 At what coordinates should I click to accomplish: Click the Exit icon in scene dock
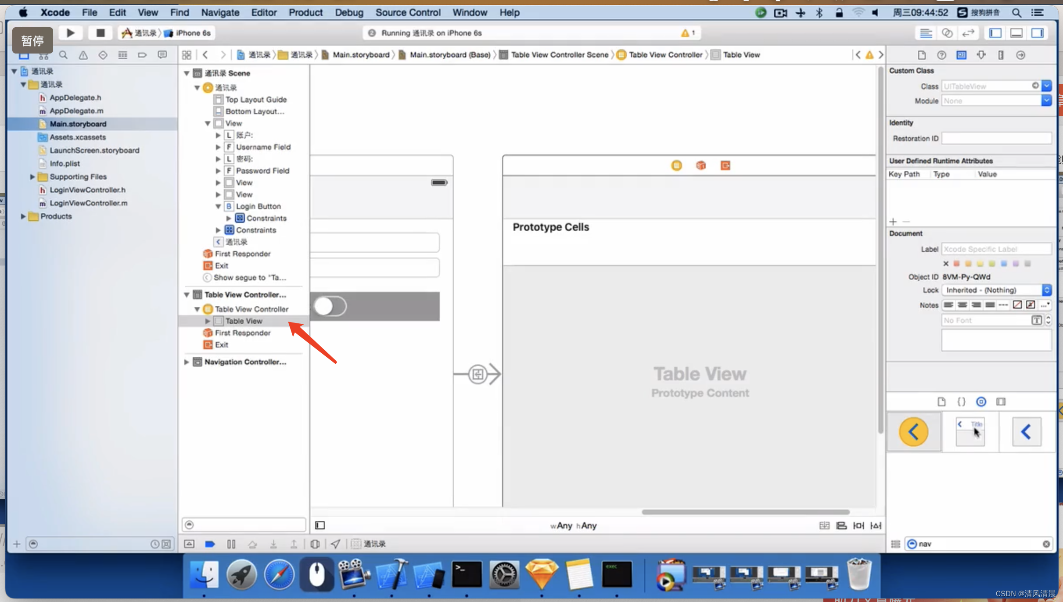(725, 165)
